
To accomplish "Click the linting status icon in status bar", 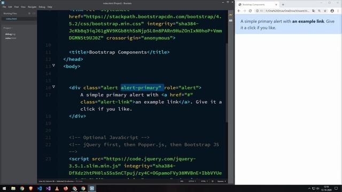I will [x=213, y=181].
